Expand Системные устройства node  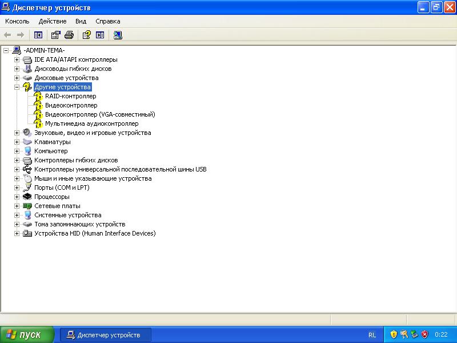17,215
